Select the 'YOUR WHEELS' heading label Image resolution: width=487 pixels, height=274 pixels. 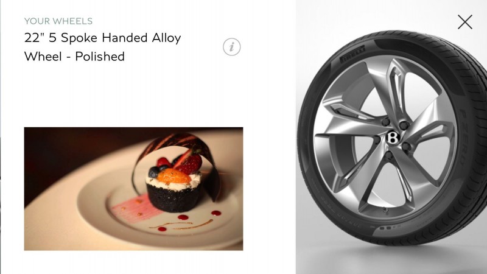(x=58, y=21)
